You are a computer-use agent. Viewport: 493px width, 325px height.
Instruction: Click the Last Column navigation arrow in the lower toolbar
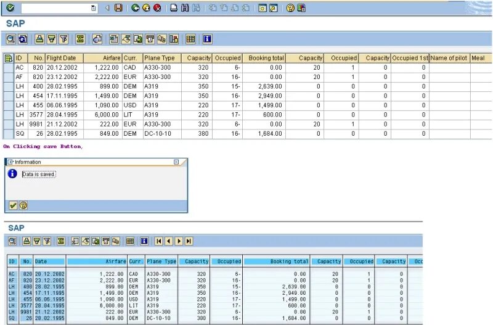click(x=189, y=241)
